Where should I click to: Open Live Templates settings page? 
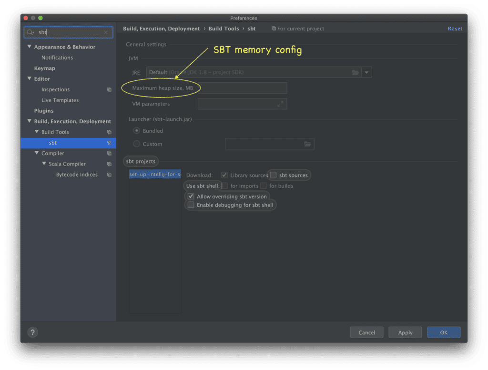coord(60,100)
